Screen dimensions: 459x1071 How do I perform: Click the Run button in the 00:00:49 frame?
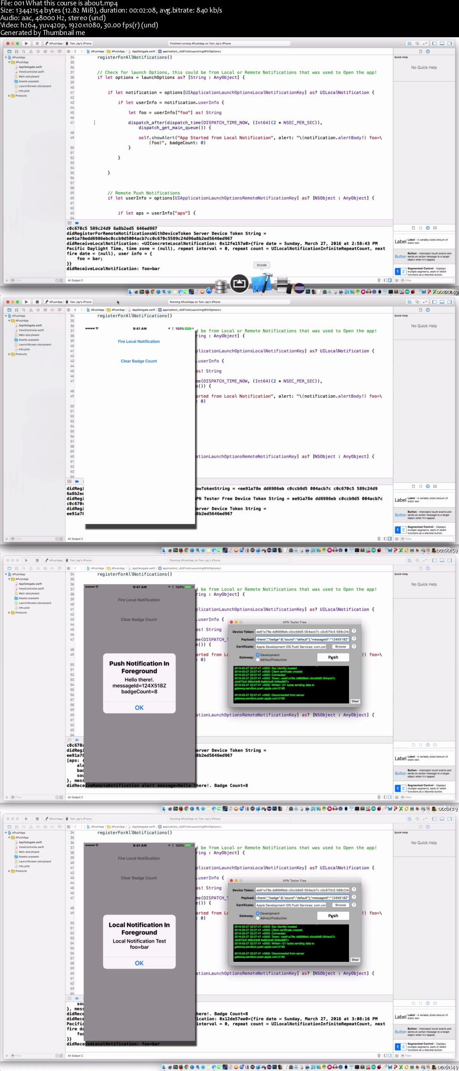[x=26, y=44]
